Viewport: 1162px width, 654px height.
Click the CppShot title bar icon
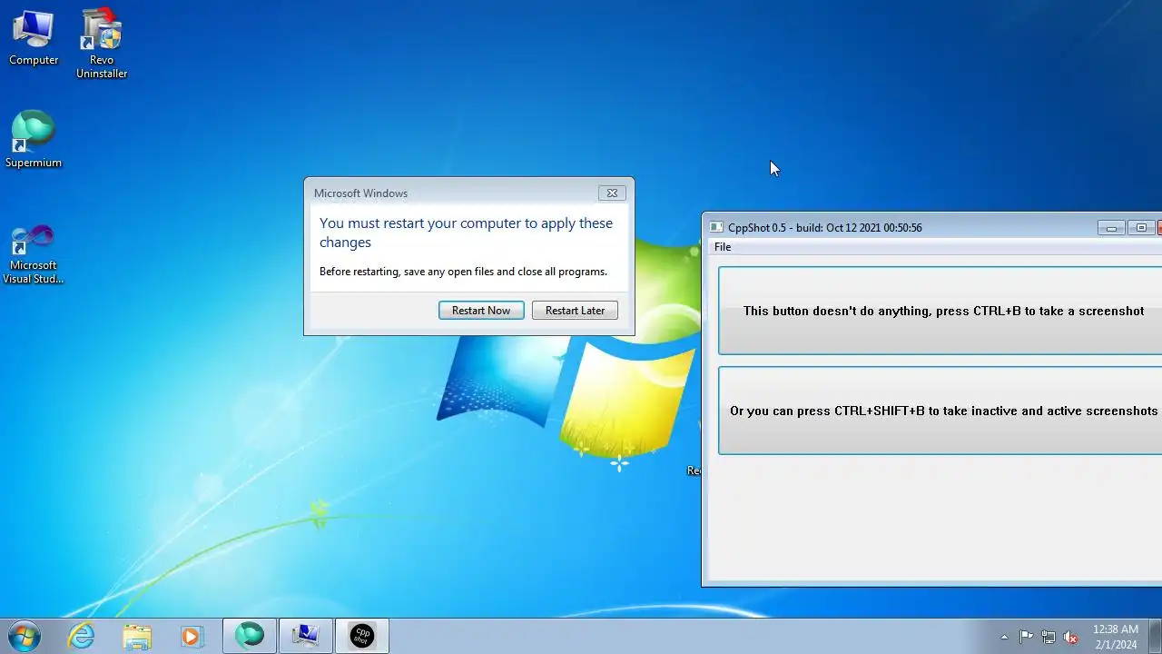[x=715, y=228]
